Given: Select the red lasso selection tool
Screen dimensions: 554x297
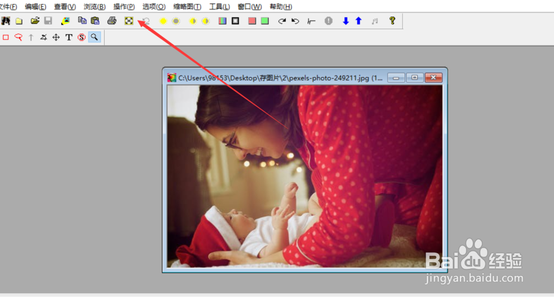Looking at the screenshot, I should pos(18,37).
